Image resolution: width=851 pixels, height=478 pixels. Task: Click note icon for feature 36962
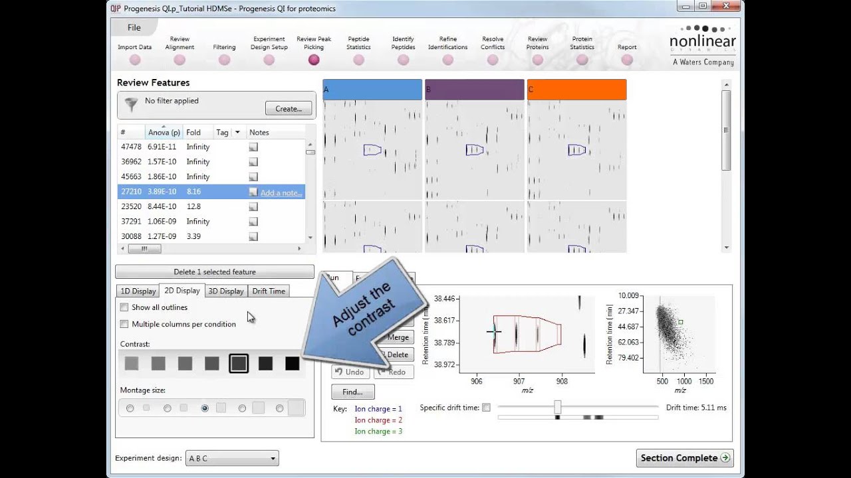(253, 162)
